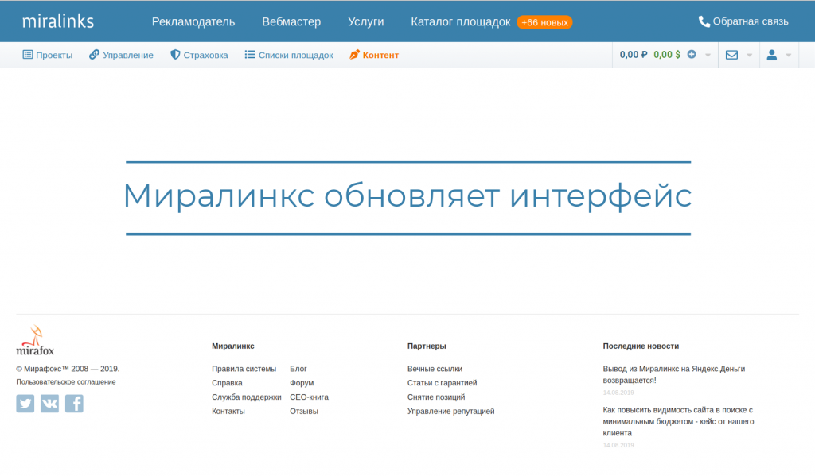Click the Списки площадок list icon
The width and height of the screenshot is (815, 476).
(x=250, y=55)
